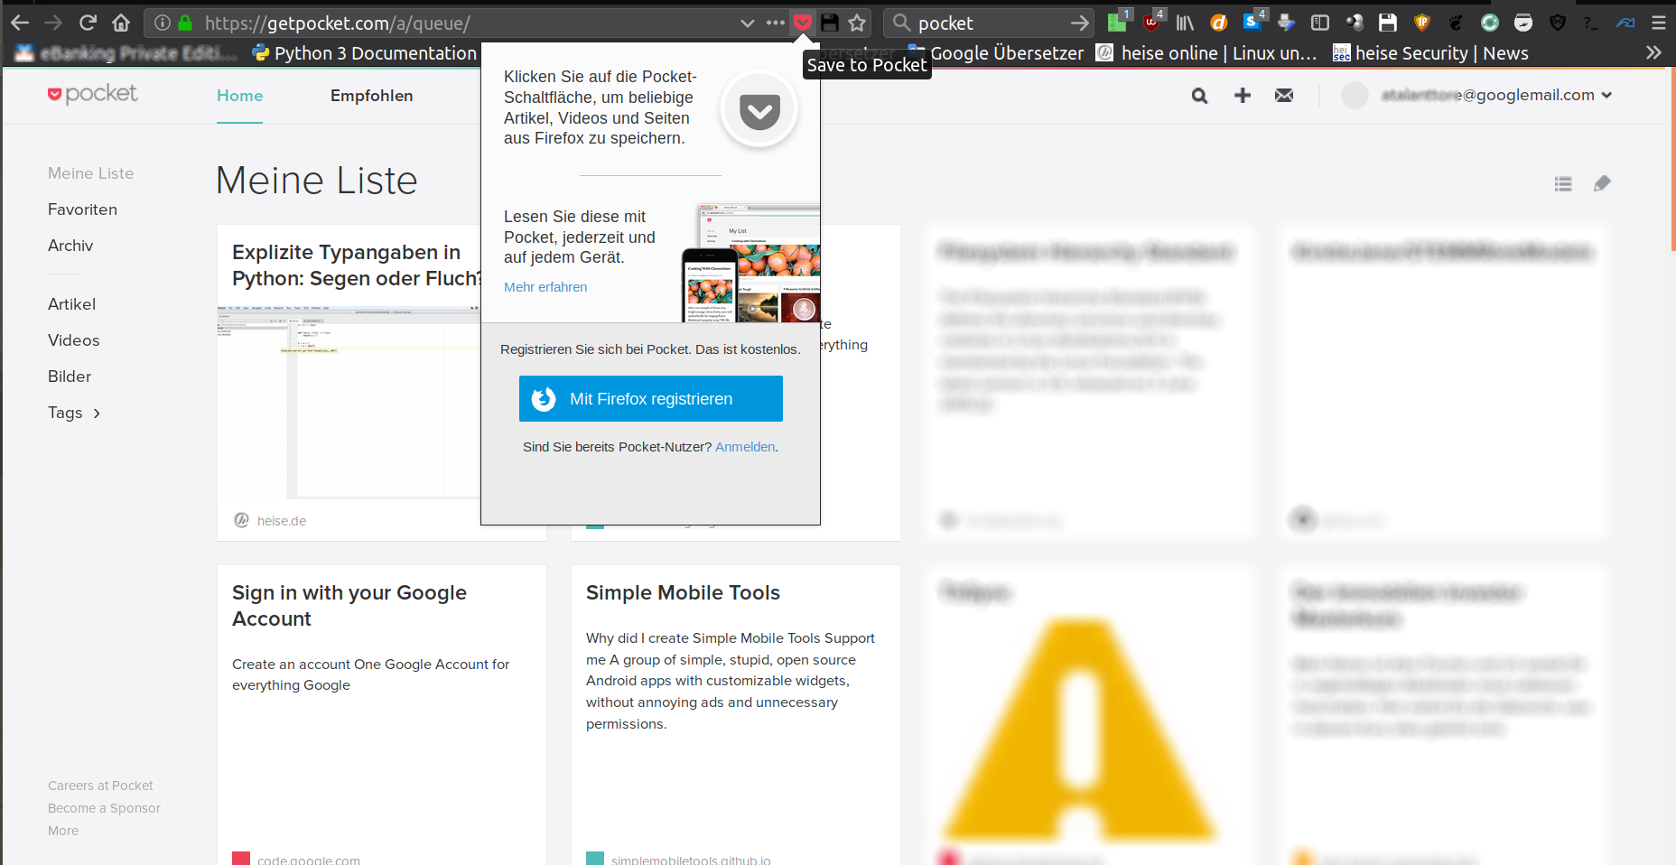Bookmark this page with the star icon
This screenshot has width=1676, height=865.
tap(857, 23)
